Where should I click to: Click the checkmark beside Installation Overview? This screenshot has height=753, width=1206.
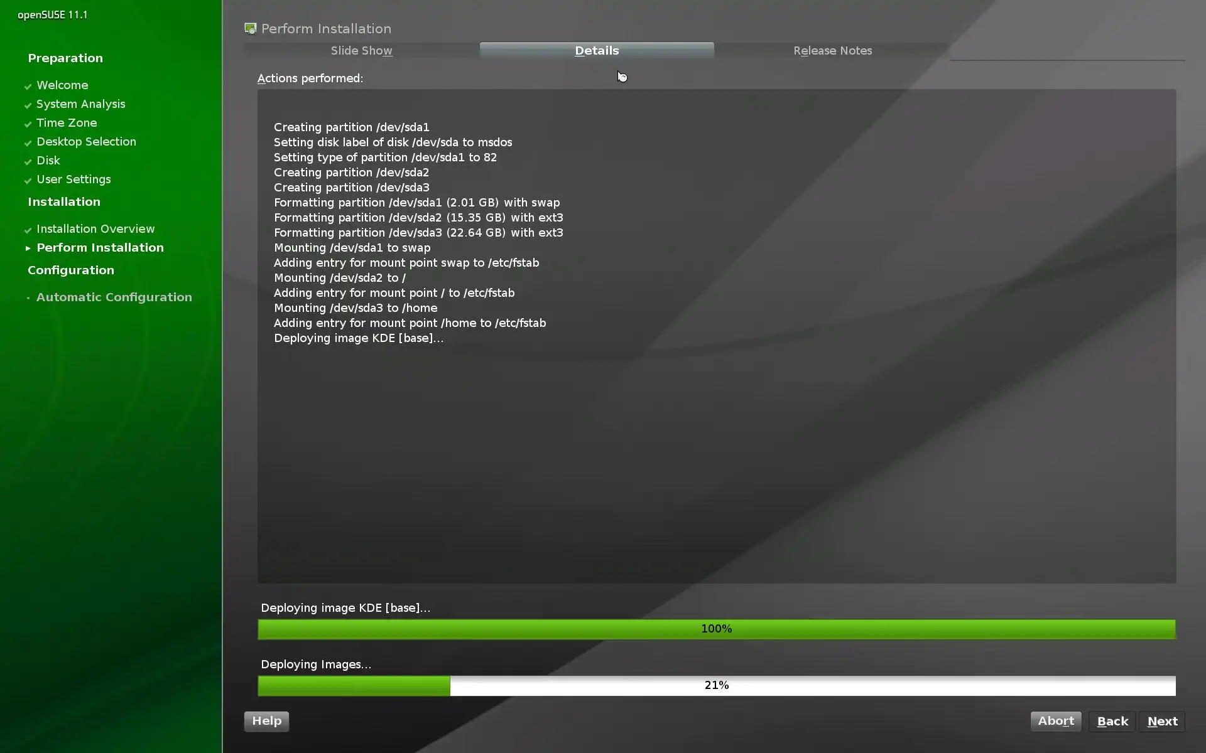28,230
